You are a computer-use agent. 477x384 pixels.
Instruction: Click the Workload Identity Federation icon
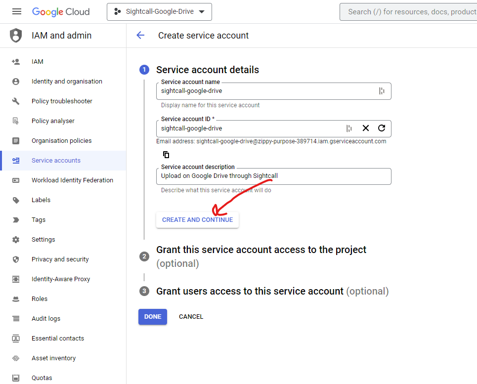[x=16, y=180]
